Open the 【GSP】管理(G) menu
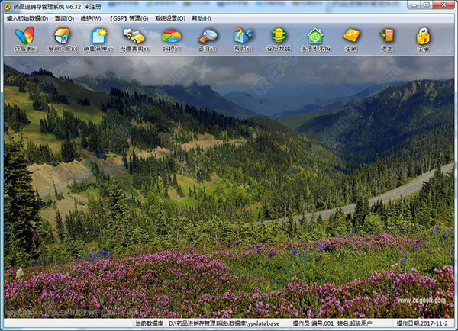The image size is (458, 331). pos(128,18)
